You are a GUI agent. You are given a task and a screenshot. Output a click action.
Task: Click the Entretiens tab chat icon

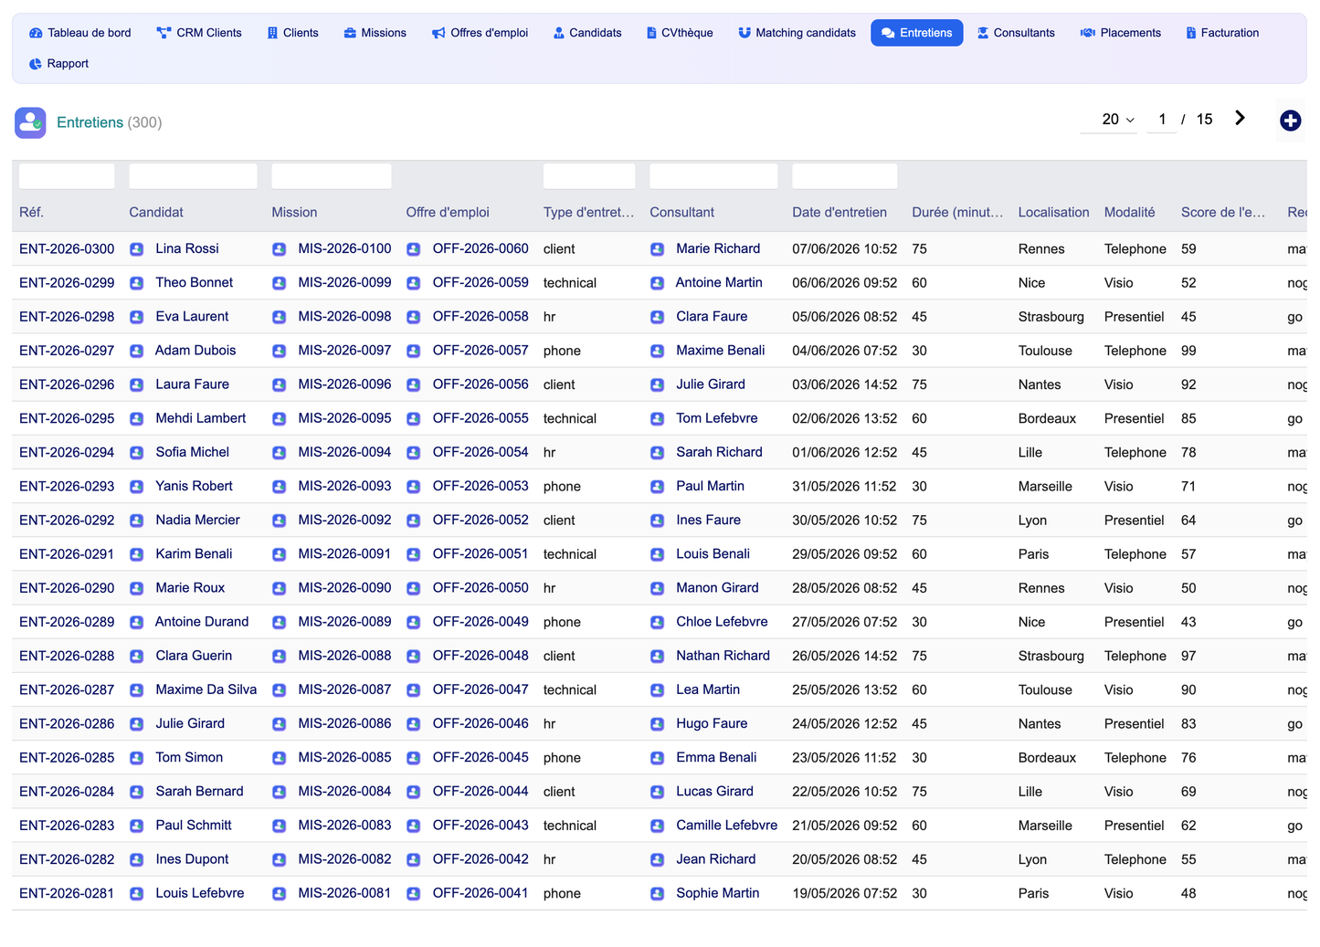[x=888, y=33]
